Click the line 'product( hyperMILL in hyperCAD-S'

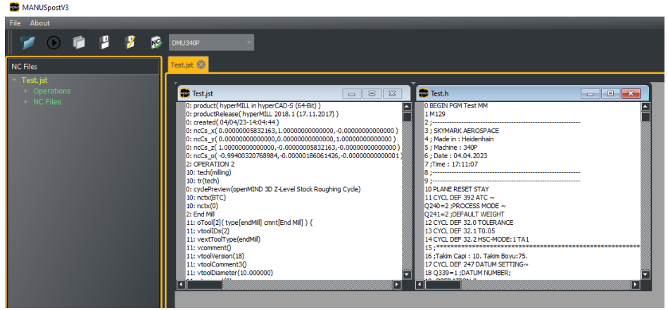pos(253,105)
